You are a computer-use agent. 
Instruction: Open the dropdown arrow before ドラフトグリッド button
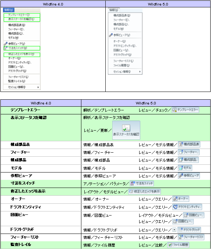[175, 230]
